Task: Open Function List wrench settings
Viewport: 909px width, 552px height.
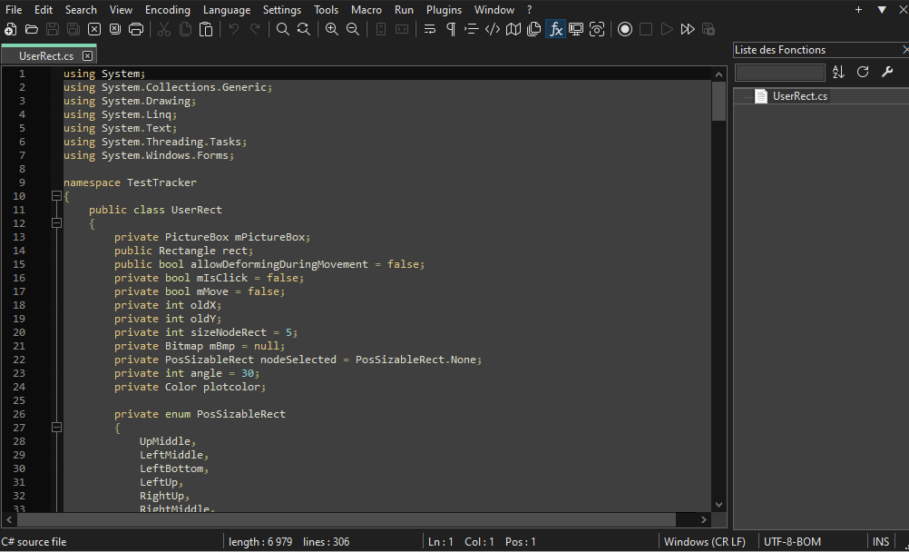Action: click(887, 72)
